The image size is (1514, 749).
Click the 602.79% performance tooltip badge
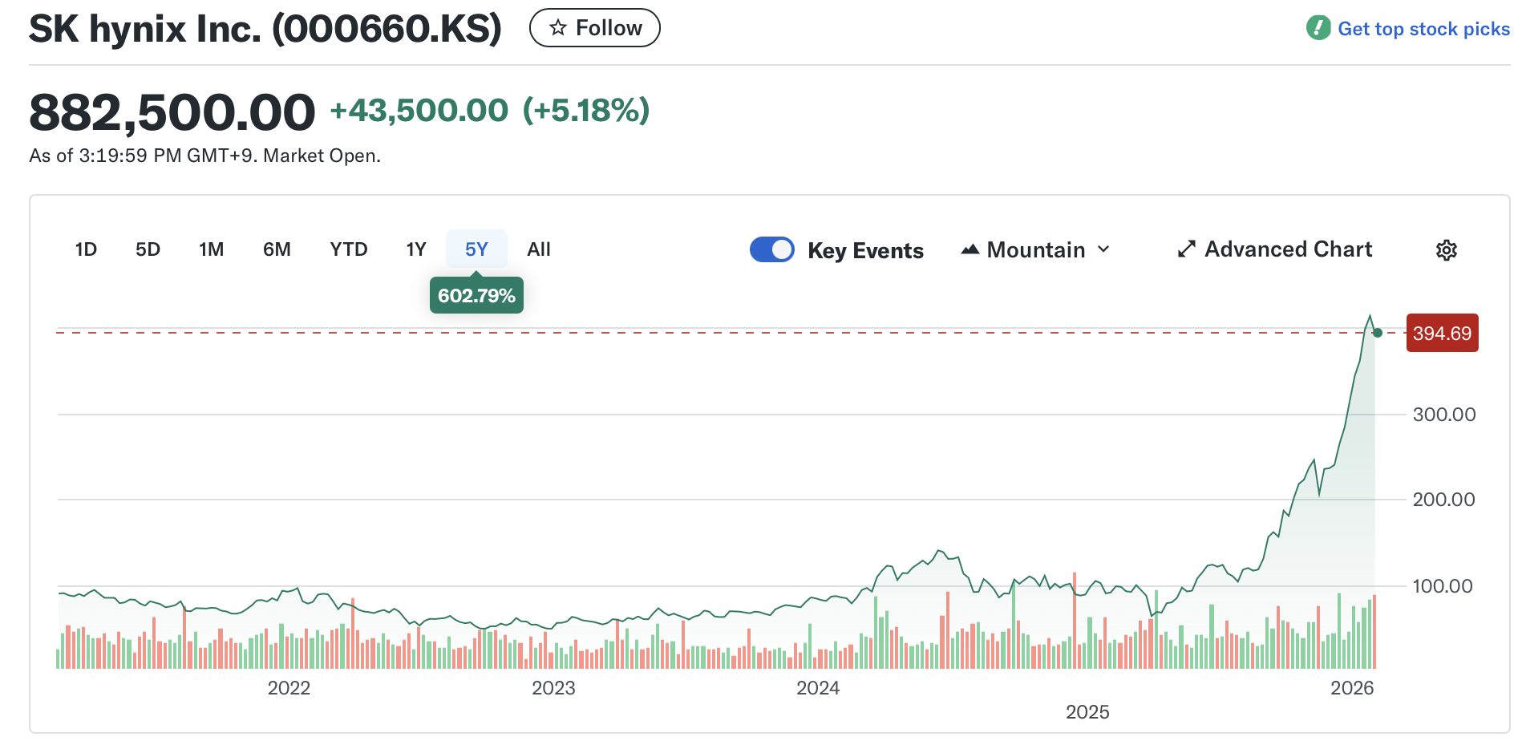pyautogui.click(x=476, y=296)
